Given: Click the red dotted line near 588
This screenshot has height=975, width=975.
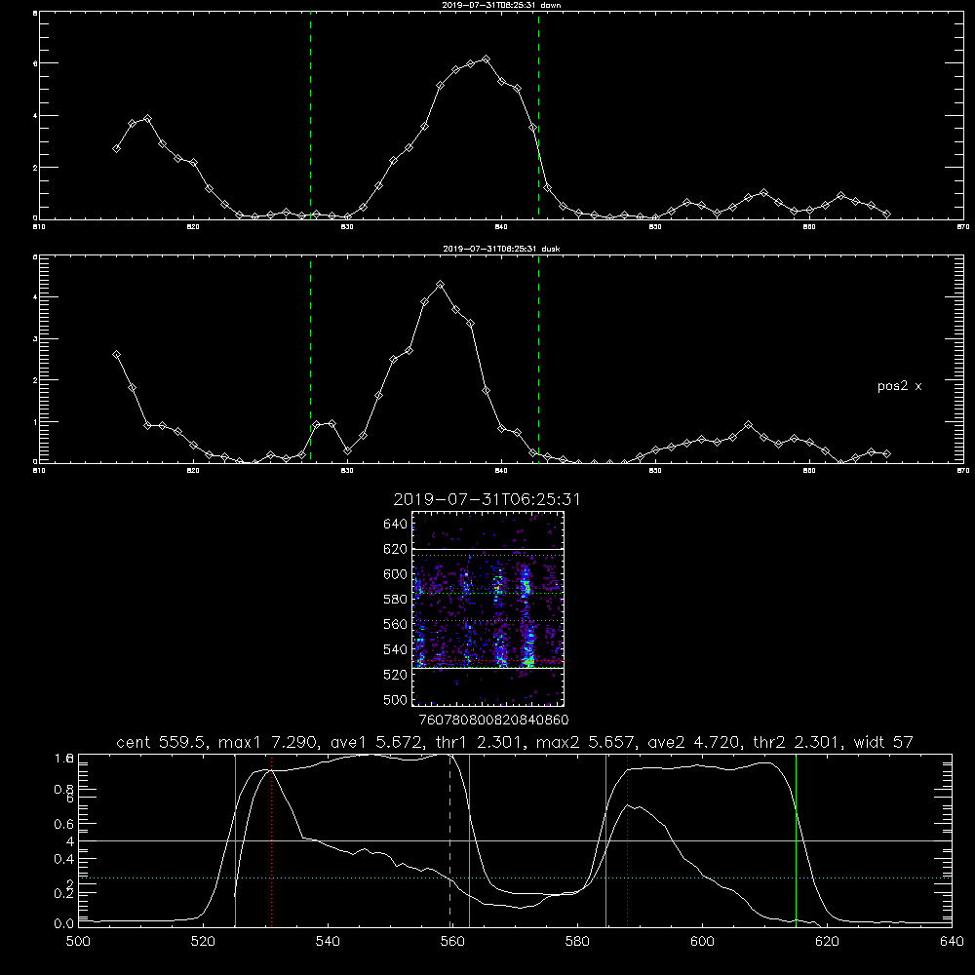Looking at the screenshot, I should pos(627,840).
